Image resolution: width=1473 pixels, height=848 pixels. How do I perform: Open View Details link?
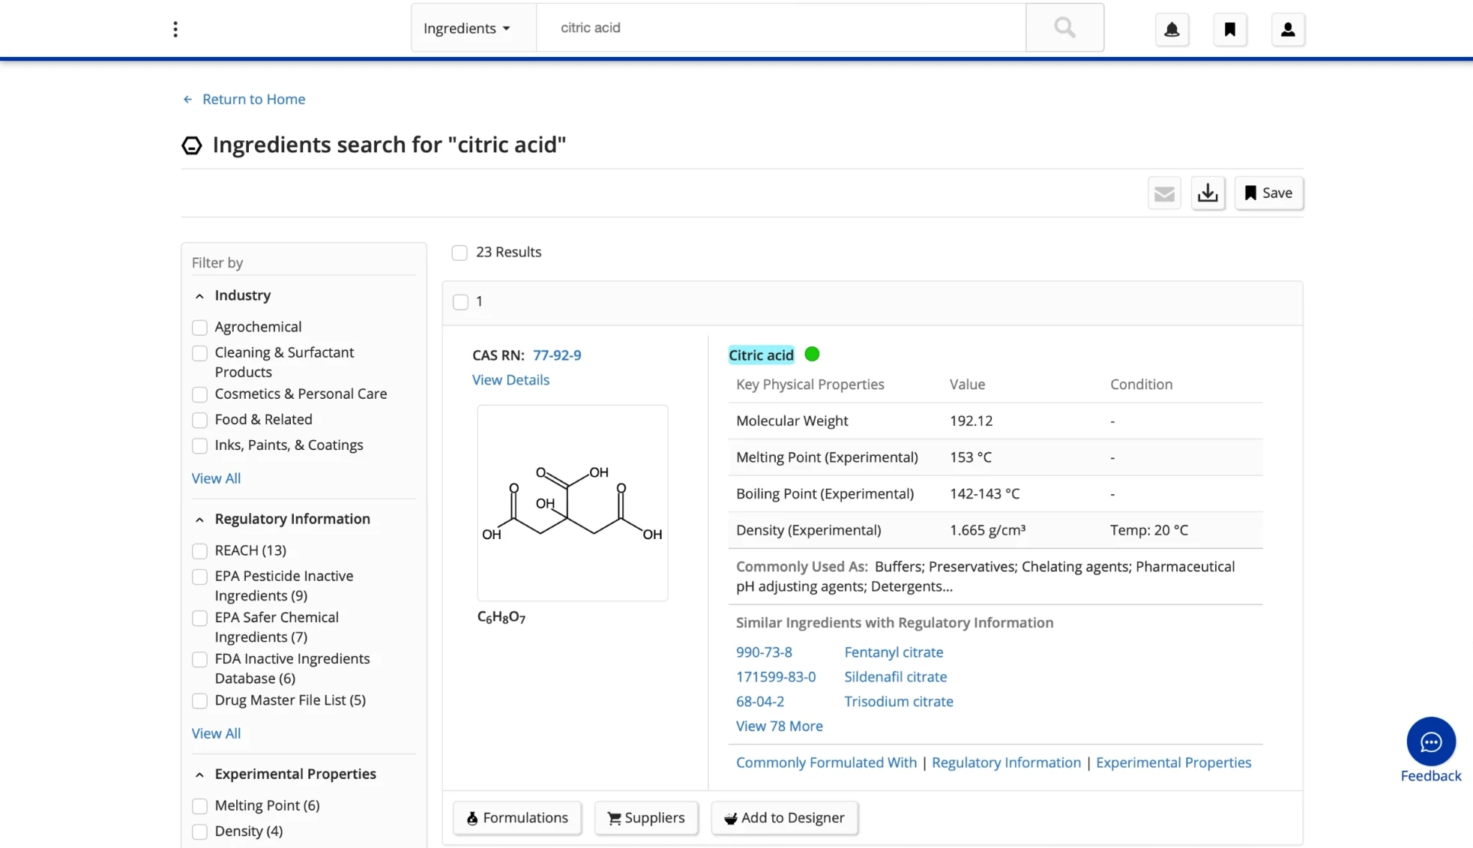coord(510,380)
